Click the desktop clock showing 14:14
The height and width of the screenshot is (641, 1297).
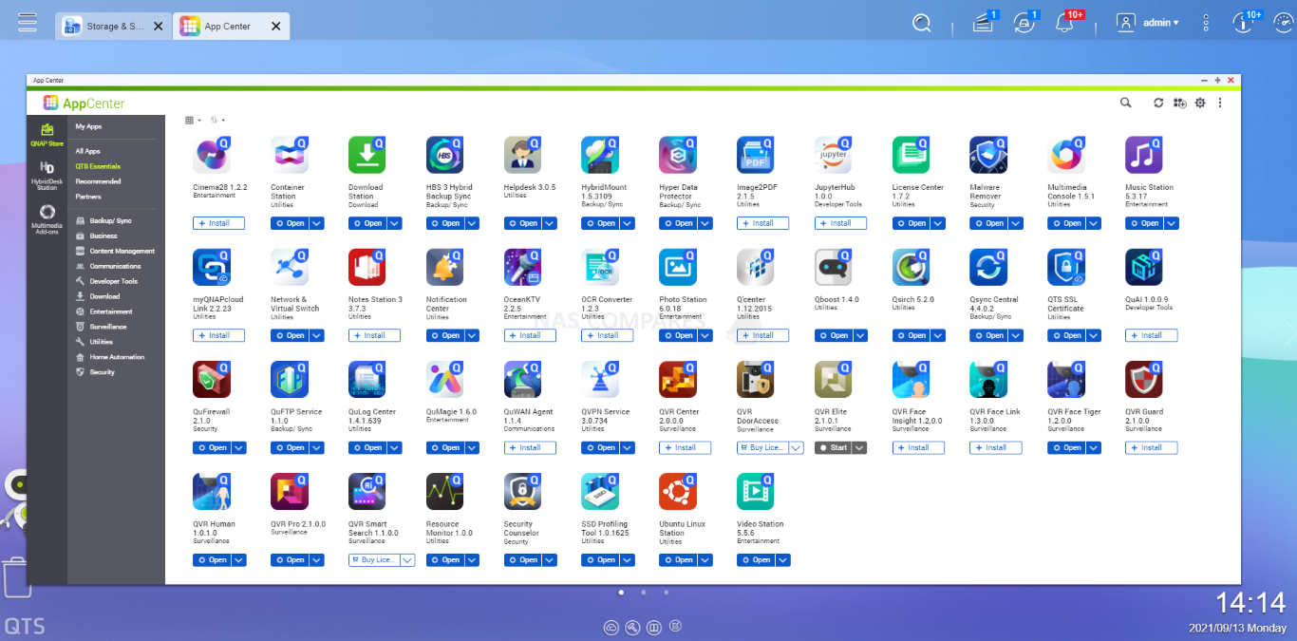(1250, 602)
